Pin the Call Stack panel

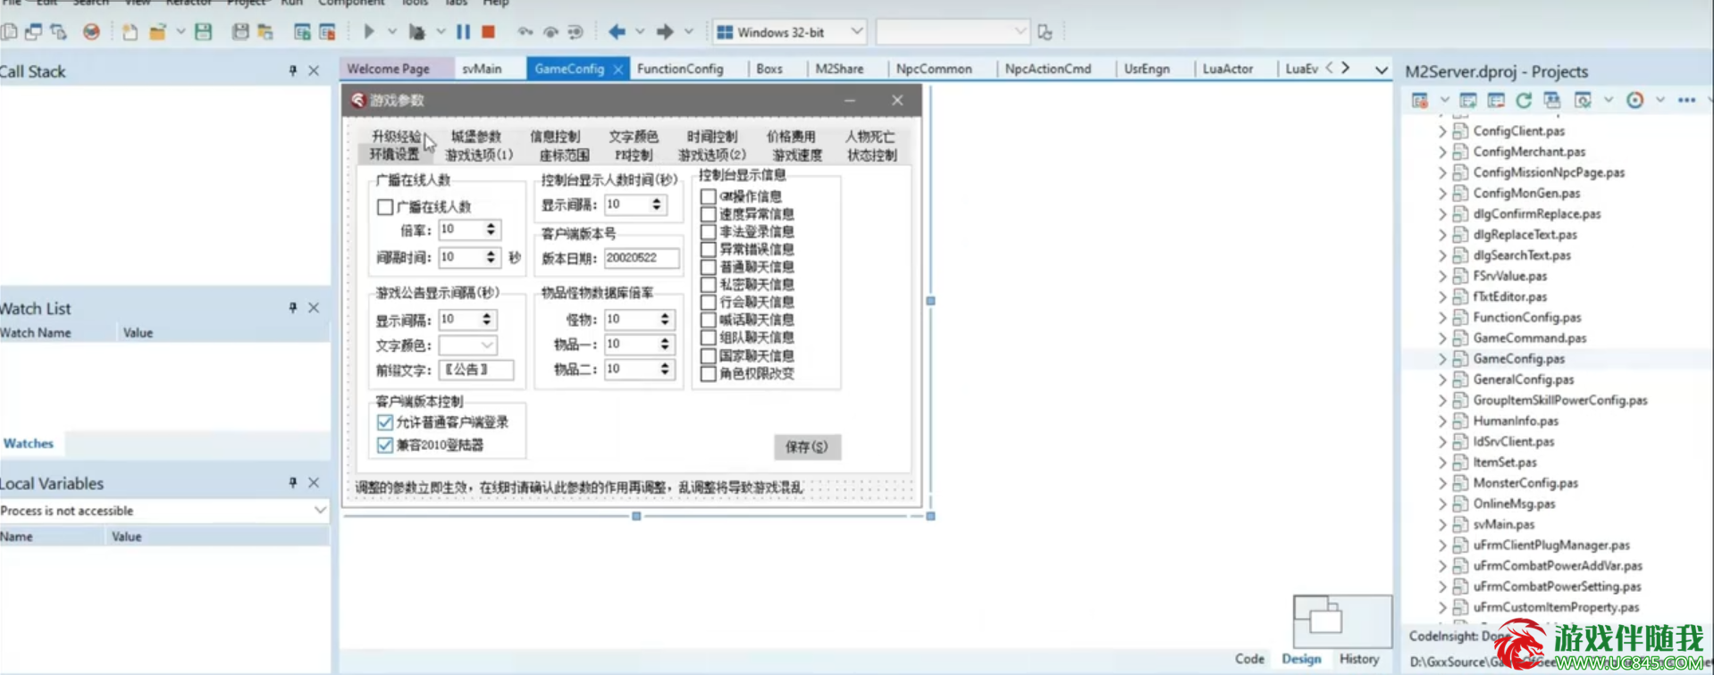click(x=292, y=71)
